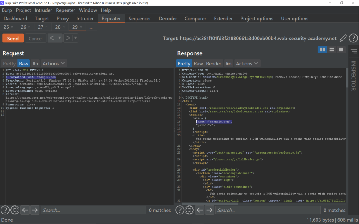Switch Response view to Pretty
This screenshot has width=359, height=224.
click(x=184, y=63)
